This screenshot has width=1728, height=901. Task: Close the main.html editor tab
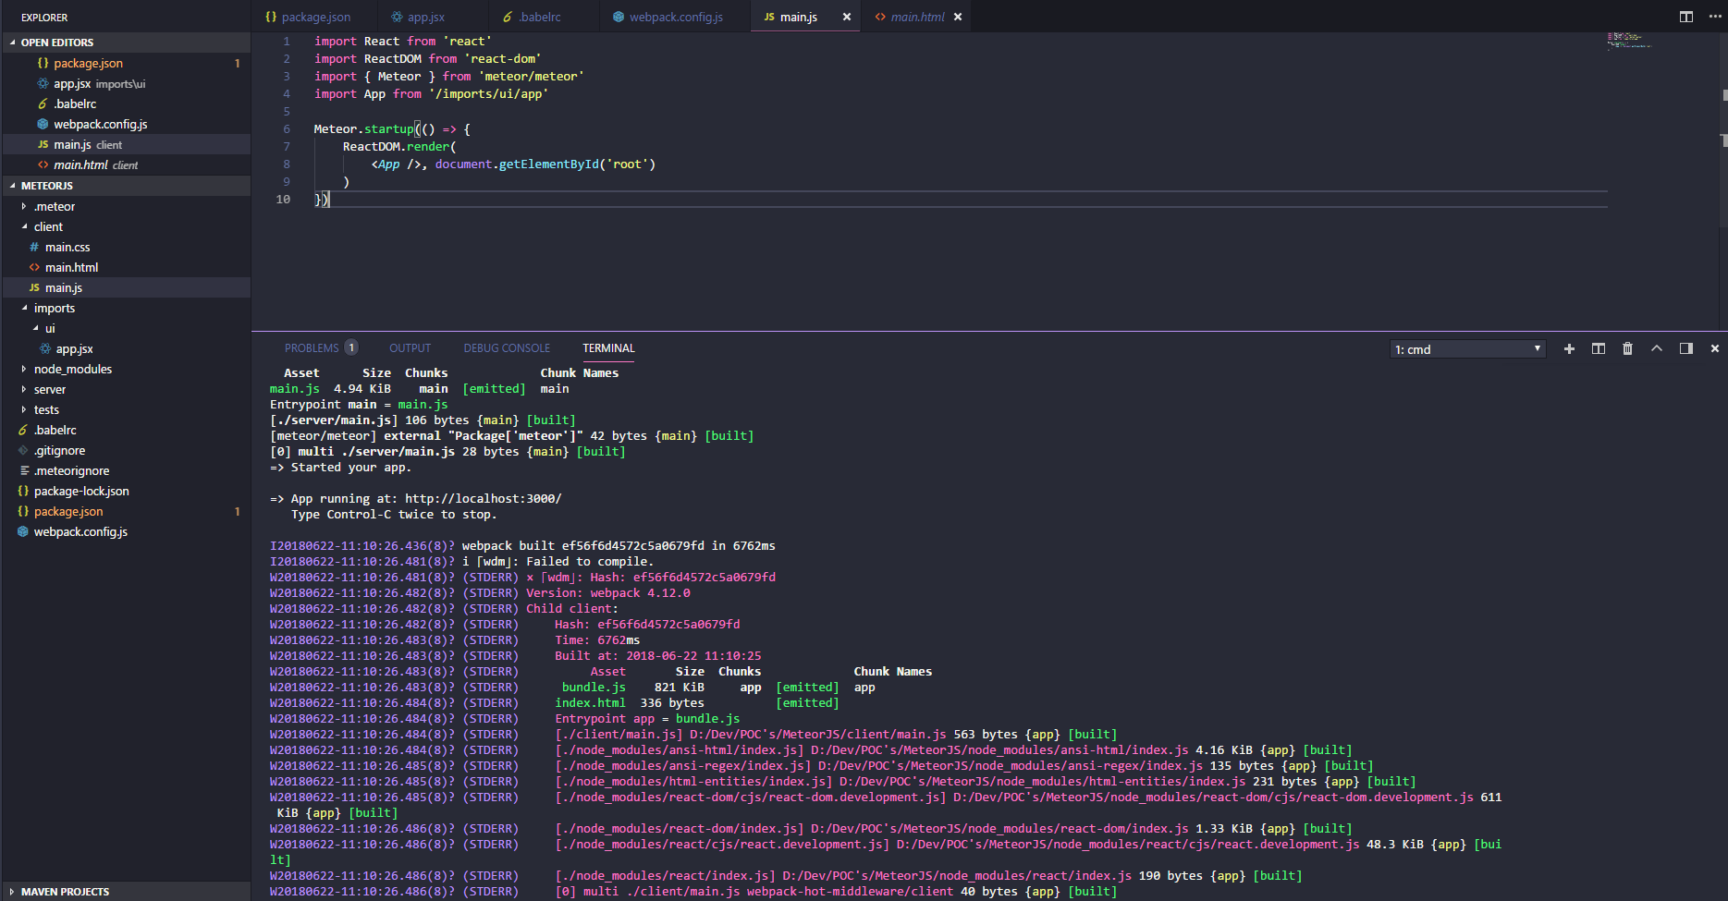958,17
